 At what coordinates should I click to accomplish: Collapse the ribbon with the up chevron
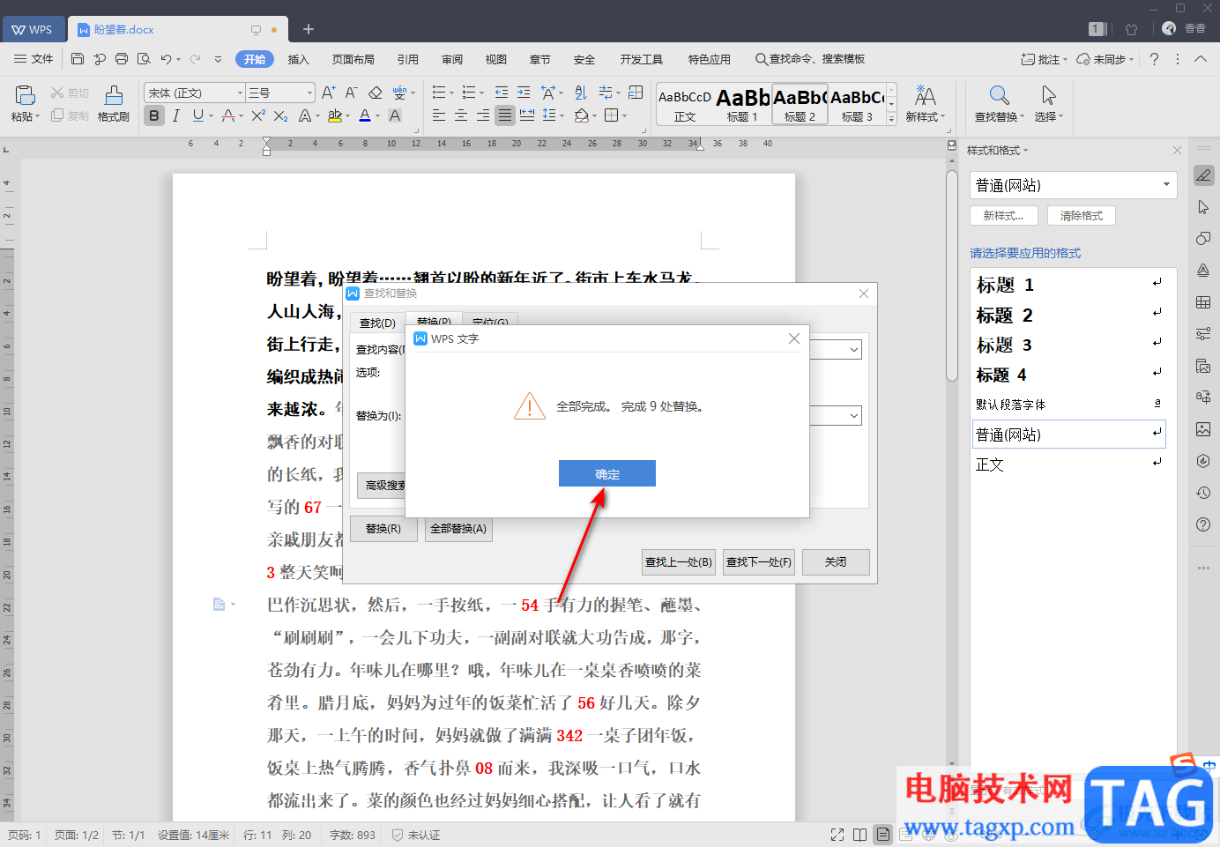pos(1201,59)
